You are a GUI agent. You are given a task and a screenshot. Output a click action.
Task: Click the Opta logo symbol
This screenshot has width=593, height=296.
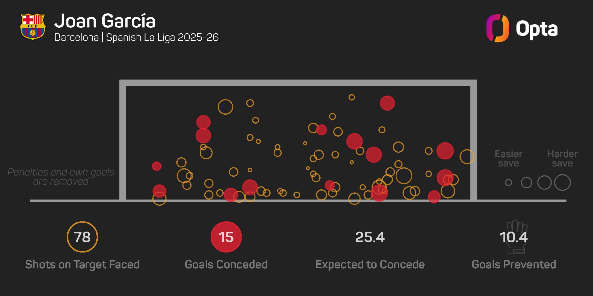click(497, 28)
